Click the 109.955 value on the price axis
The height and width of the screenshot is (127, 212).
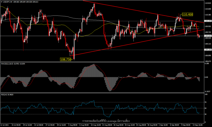[x=208, y=26]
